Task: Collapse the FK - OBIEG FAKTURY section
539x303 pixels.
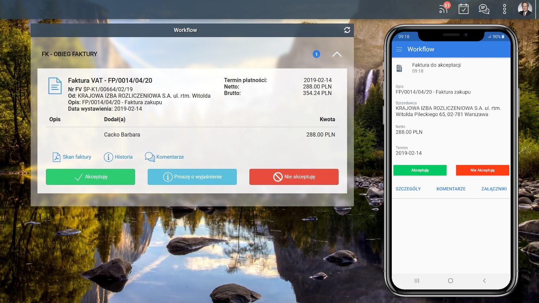Action: pos(337,54)
